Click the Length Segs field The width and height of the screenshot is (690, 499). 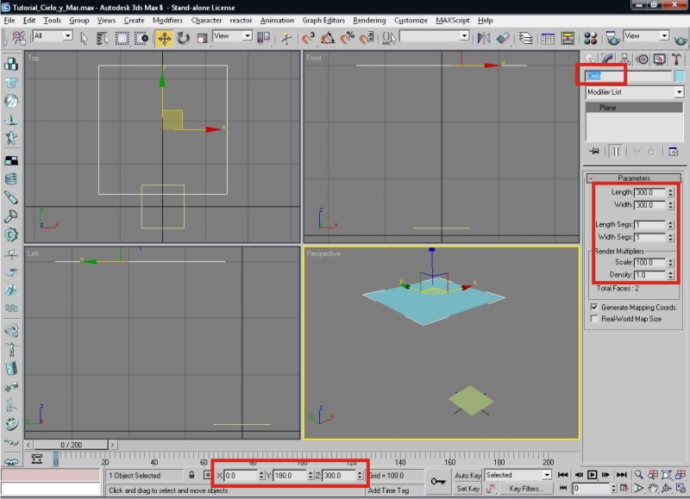pos(650,225)
